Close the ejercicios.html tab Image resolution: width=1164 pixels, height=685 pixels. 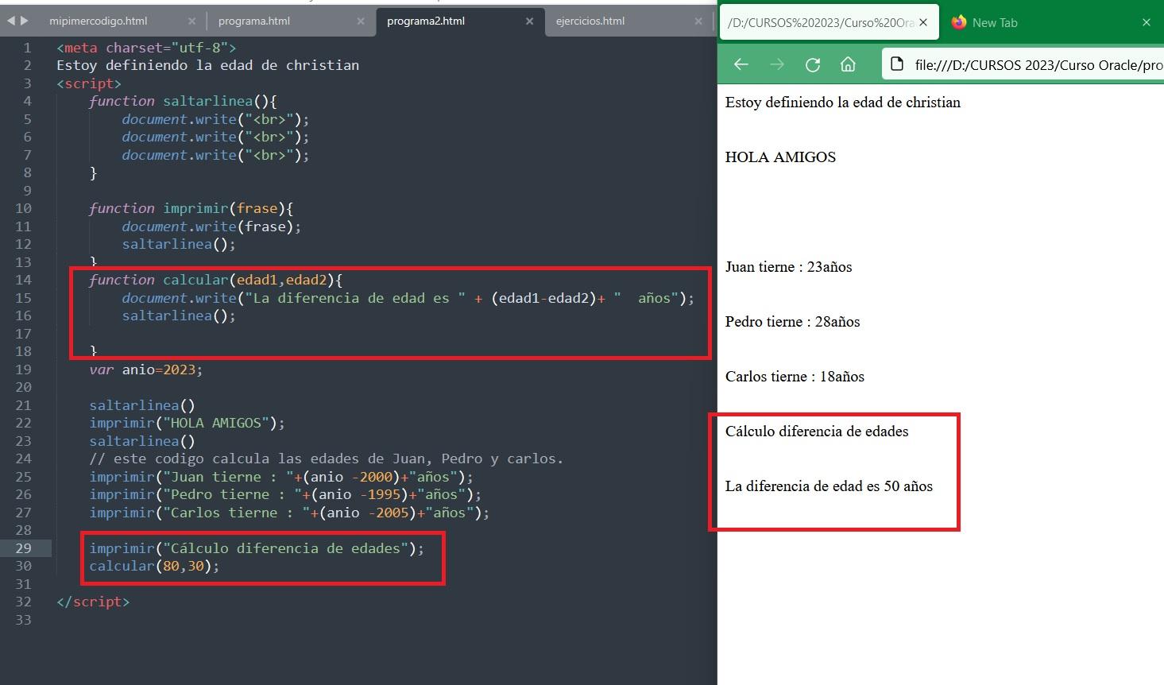698,21
